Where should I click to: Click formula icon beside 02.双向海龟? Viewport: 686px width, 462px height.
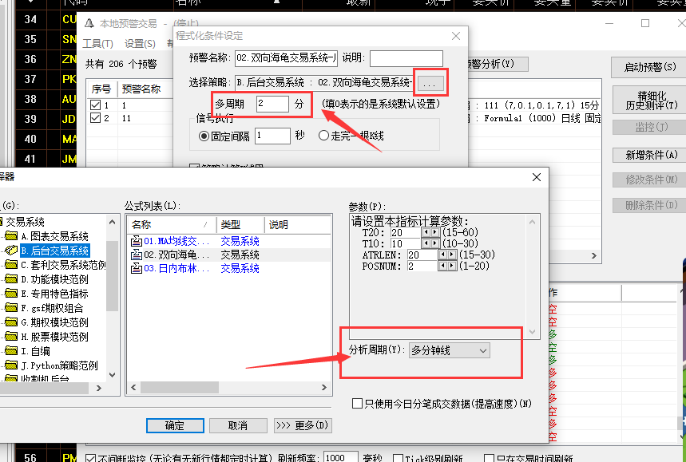(137, 255)
